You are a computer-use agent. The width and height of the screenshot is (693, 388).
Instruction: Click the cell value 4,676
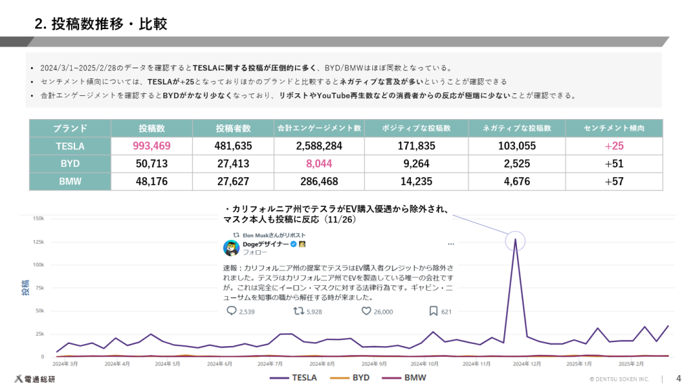click(516, 181)
